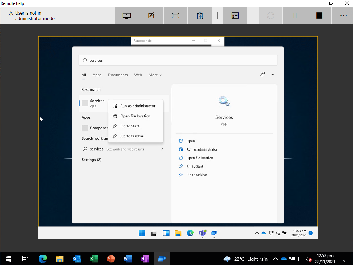
Task: Open Word from local taskbar
Action: 128,259
